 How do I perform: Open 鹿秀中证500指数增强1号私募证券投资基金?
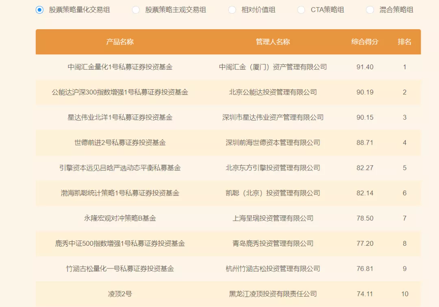pyautogui.click(x=120, y=244)
